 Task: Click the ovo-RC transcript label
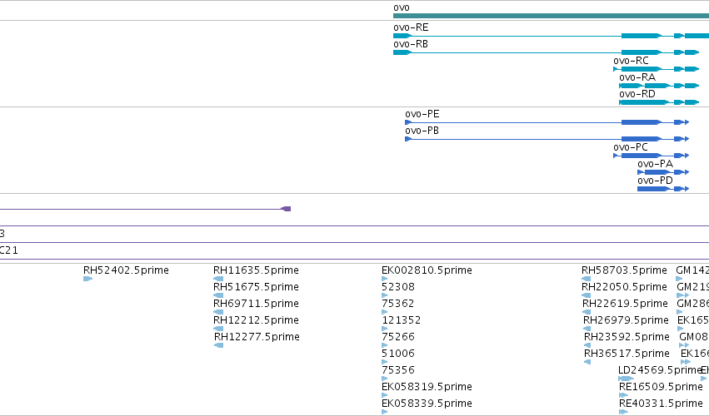pos(631,61)
